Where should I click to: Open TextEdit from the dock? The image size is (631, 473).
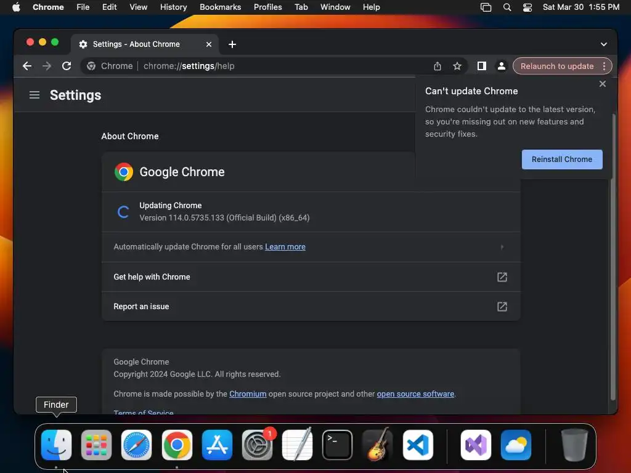[x=298, y=445]
